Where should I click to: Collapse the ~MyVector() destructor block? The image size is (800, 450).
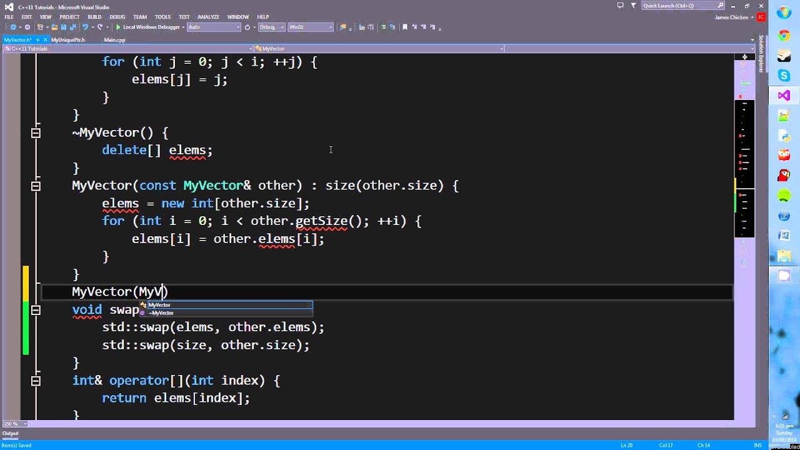[36, 132]
